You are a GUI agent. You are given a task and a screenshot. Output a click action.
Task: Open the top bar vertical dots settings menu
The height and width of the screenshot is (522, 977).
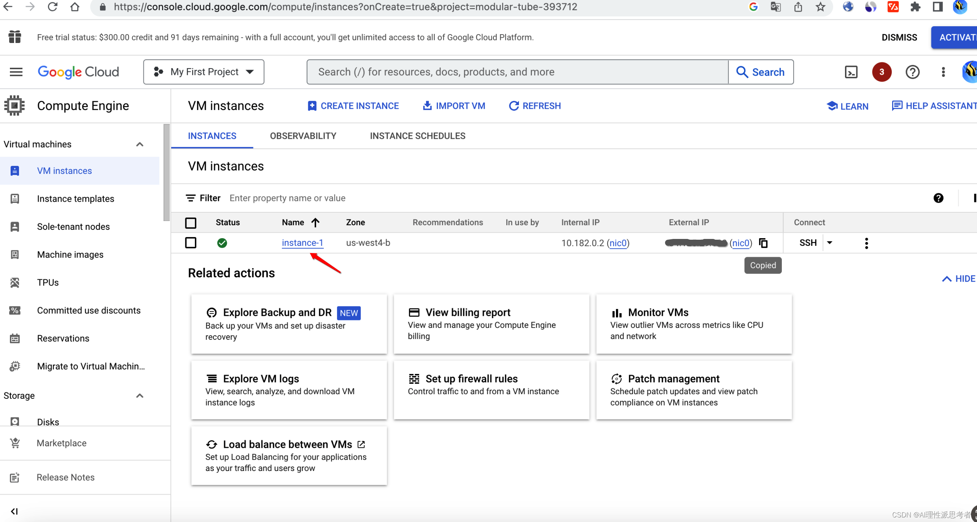tap(943, 72)
